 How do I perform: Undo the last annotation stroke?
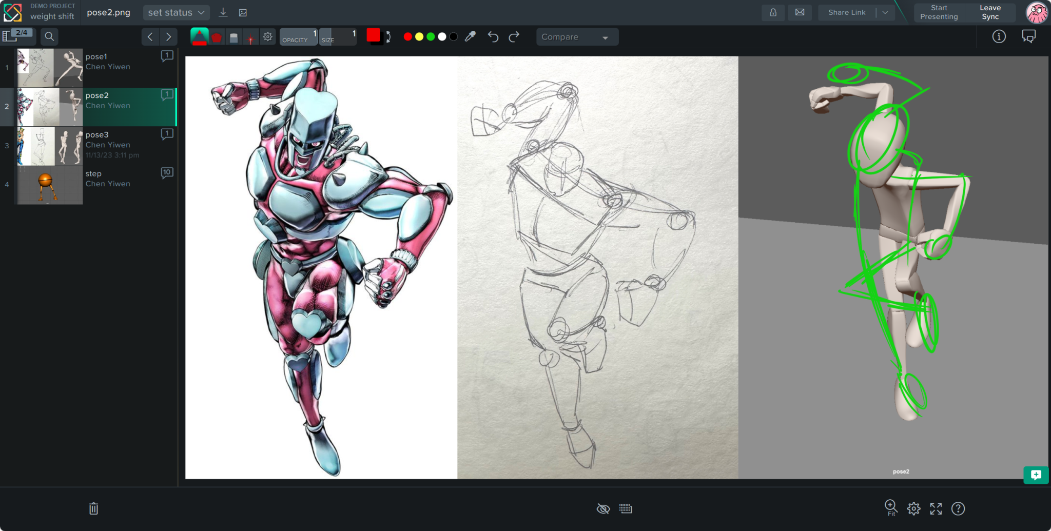493,36
